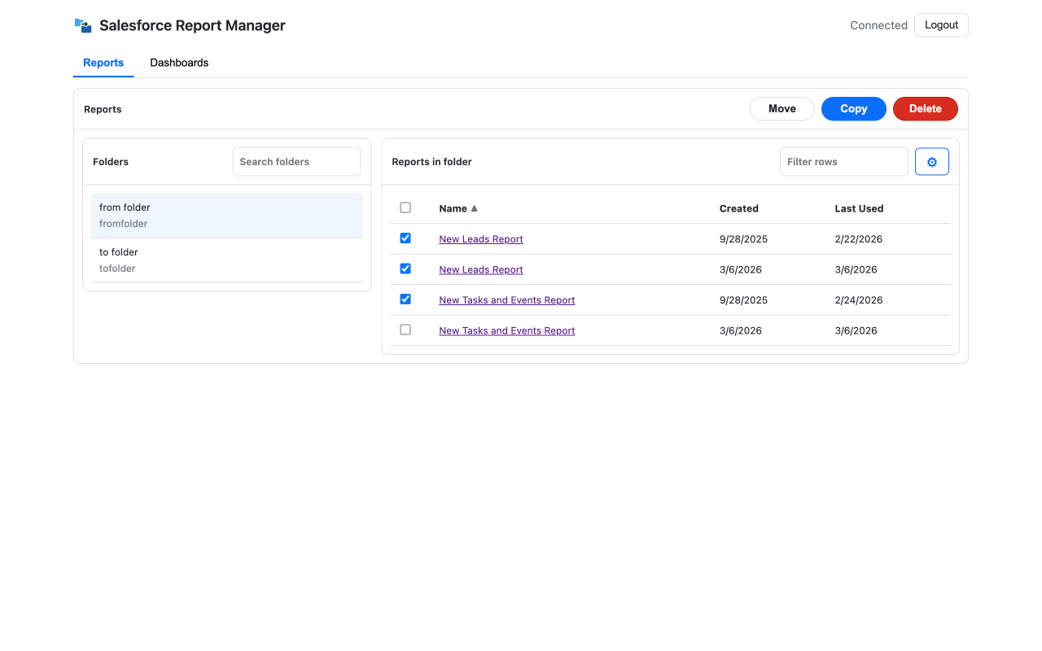Click the Move button
This screenshot has height=651, width=1042.
pos(781,108)
